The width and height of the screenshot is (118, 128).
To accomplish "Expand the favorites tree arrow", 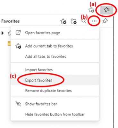I will tap(3, 33).
